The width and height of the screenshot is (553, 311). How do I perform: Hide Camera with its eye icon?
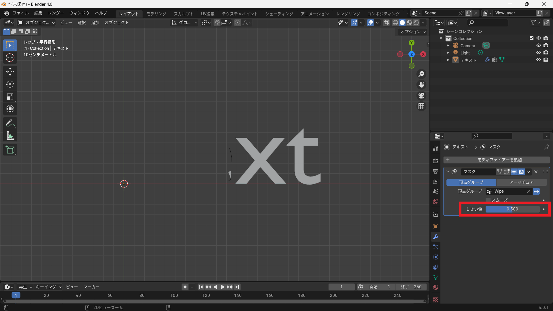pos(538,45)
